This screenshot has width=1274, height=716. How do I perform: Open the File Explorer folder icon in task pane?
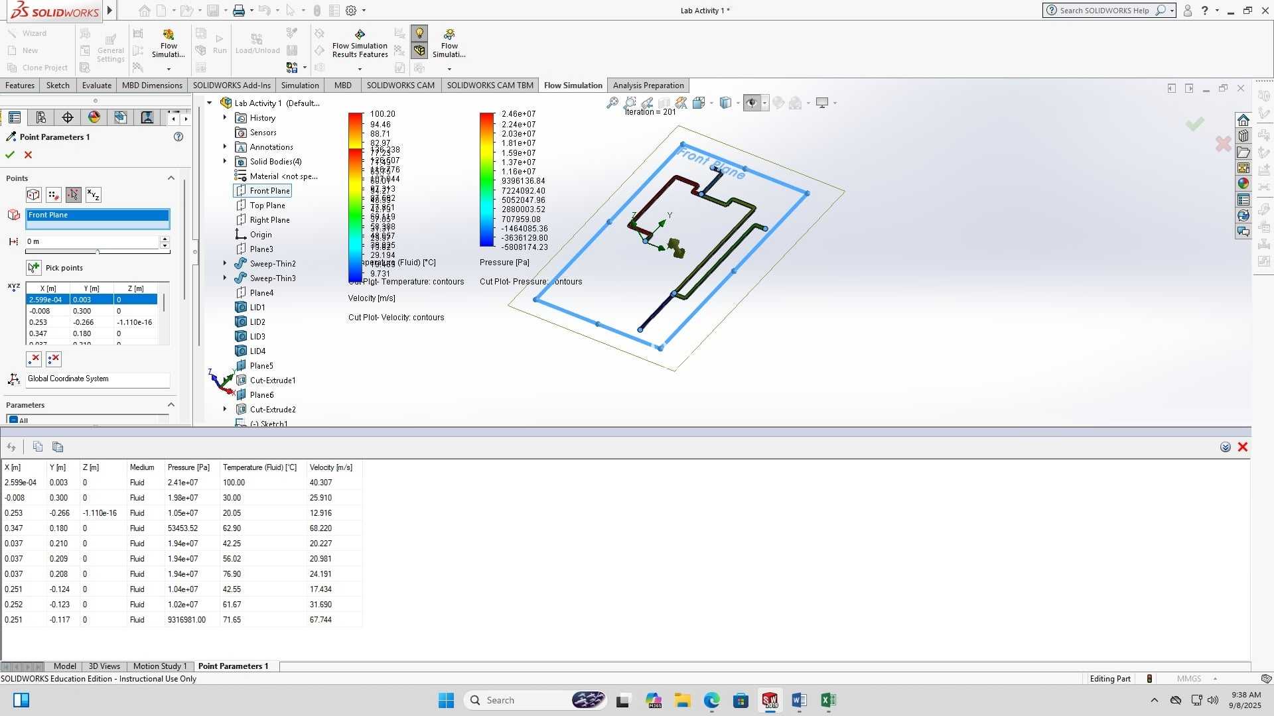1243,152
